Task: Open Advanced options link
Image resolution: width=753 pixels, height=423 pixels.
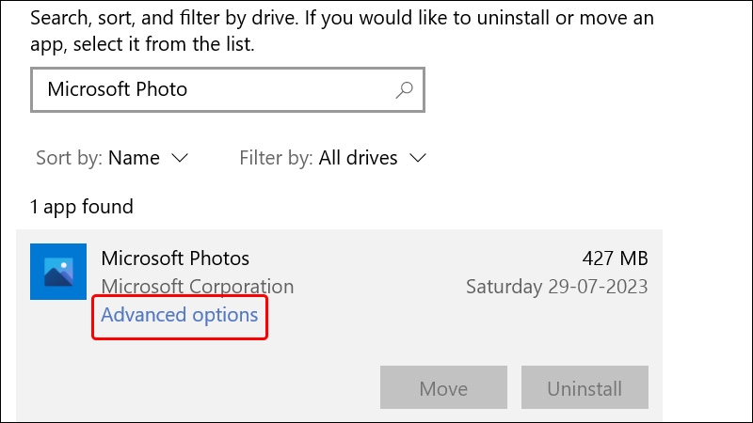Action: point(179,315)
